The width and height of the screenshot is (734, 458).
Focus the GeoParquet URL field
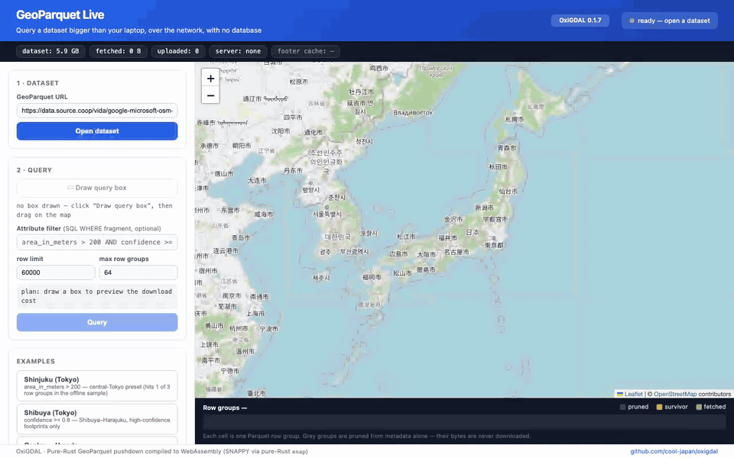(x=97, y=110)
